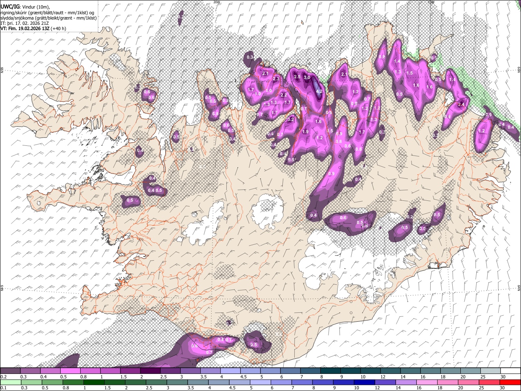
Task: Select the white 30 swatch, top legend row
Action: pos(511,371)
